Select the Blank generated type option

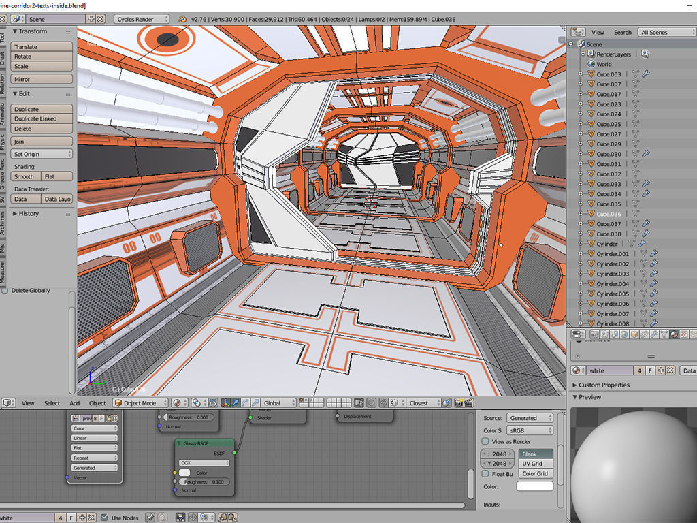pos(536,454)
